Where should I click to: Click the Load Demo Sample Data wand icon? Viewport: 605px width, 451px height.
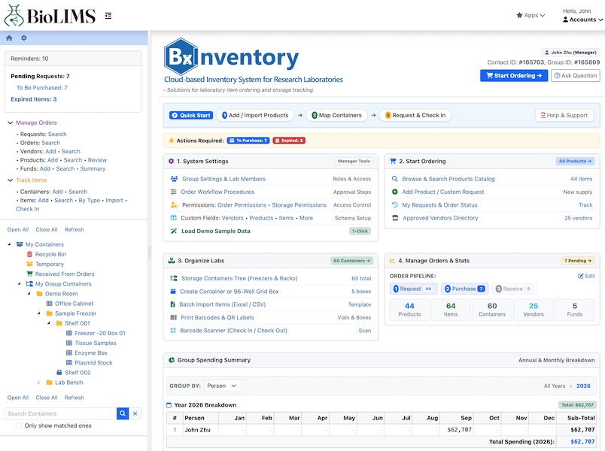(x=174, y=231)
